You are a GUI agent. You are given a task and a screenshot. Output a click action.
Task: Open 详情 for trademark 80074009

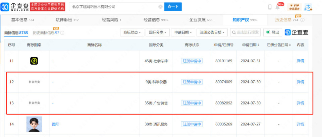pos(301,82)
